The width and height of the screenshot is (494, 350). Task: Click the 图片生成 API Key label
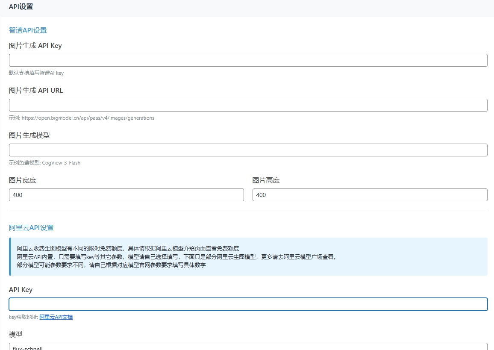point(35,46)
